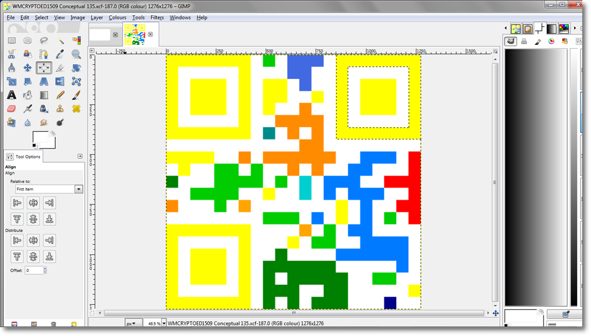Select the Align tool in the toolbox
The height and width of the screenshot is (336, 591).
(44, 68)
